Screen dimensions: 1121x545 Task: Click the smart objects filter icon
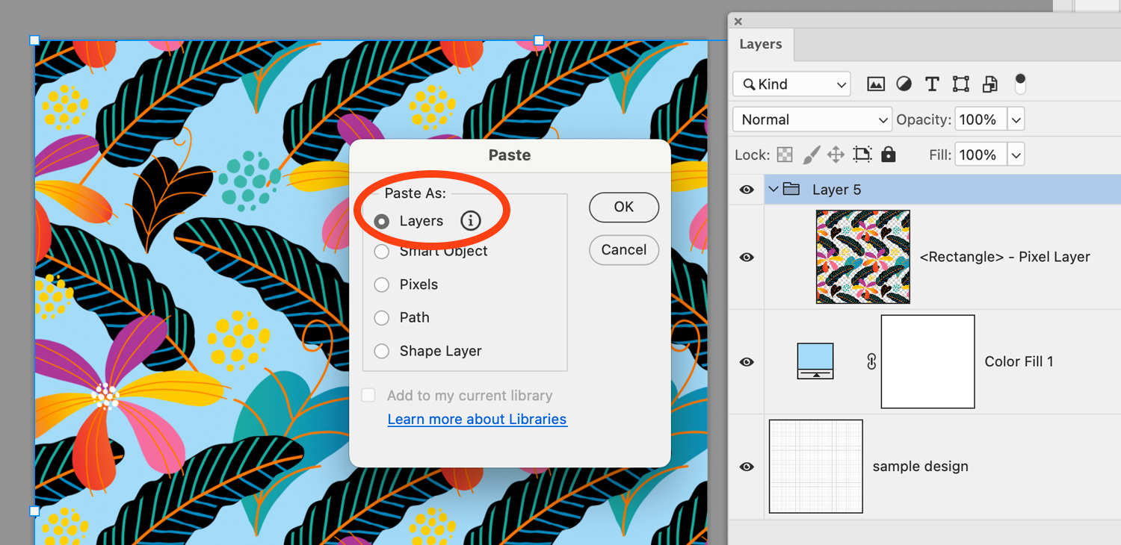tap(989, 84)
